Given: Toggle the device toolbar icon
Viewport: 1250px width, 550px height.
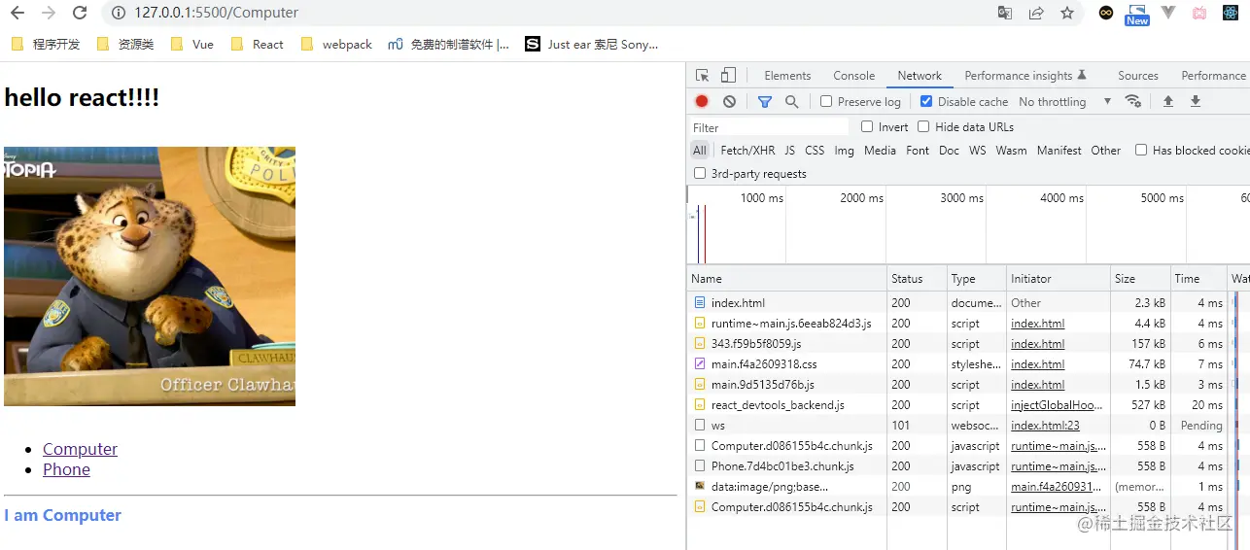Looking at the screenshot, I should click(728, 76).
